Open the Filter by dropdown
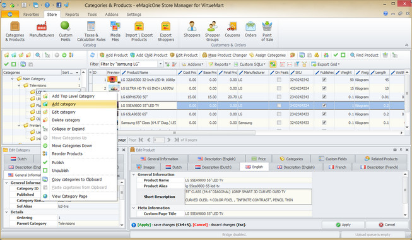The width and height of the screenshot is (412, 240). click(160, 64)
